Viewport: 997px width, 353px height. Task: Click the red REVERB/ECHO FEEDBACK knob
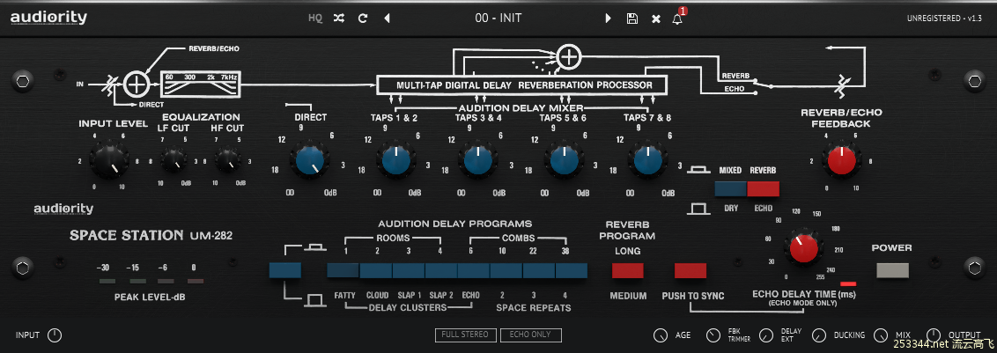pos(842,159)
